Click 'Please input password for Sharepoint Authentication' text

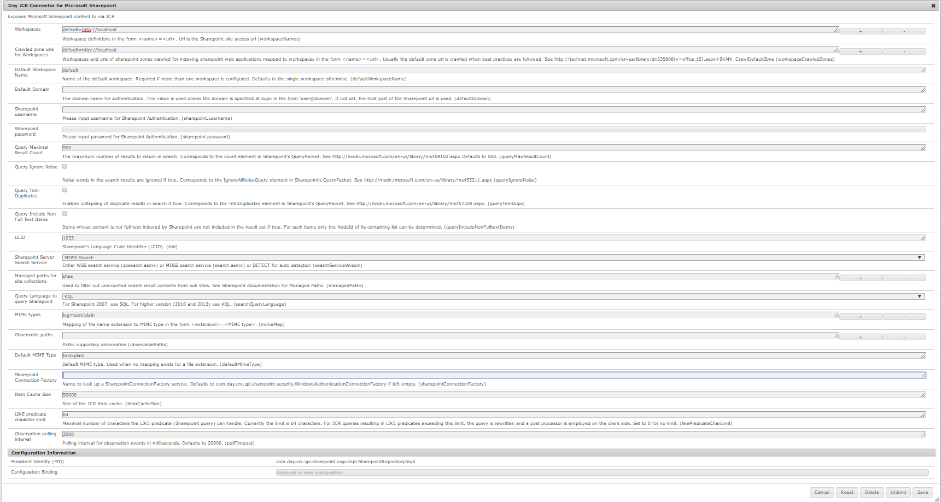[146, 137]
